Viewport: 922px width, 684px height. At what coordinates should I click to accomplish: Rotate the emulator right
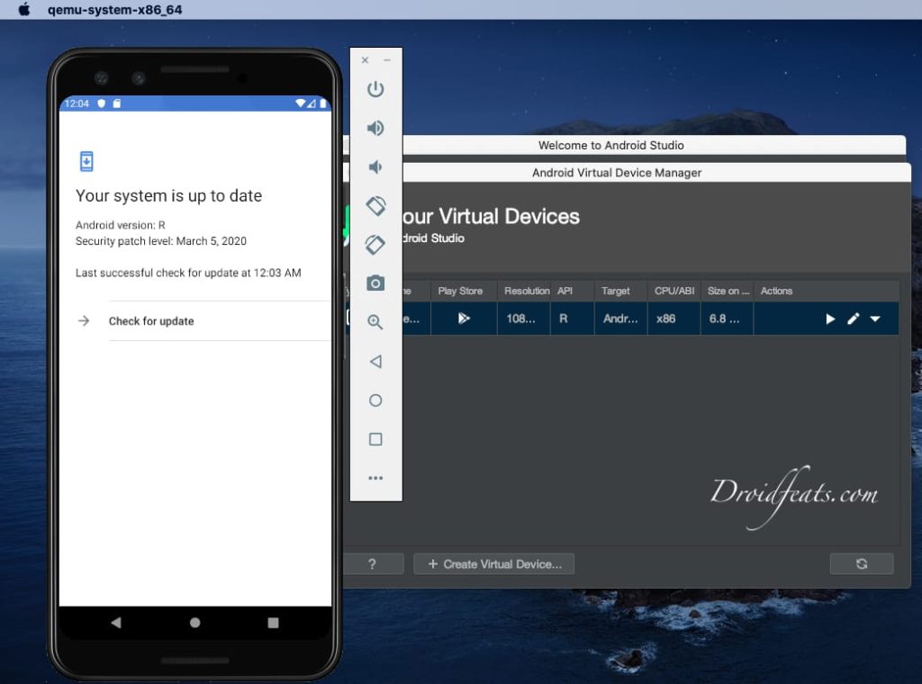(x=375, y=245)
